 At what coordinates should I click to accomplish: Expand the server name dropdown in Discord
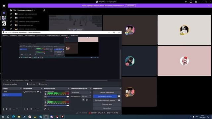tap(34, 10)
